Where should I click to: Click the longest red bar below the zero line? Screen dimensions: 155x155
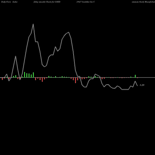[76, 80]
